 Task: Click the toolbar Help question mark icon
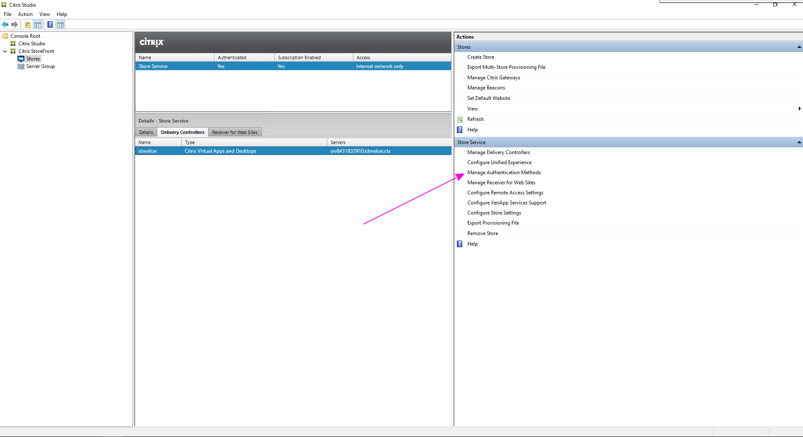point(50,25)
